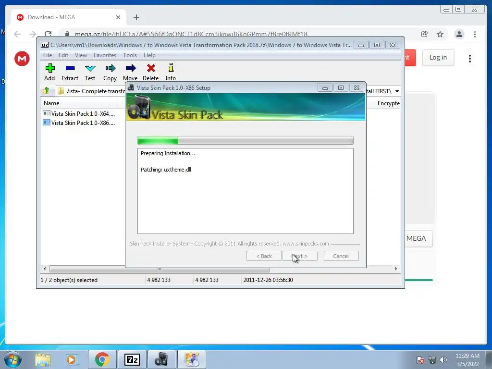The image size is (492, 369).
Task: Click the Add tool in 7-Zip toolbar
Action: [49, 72]
